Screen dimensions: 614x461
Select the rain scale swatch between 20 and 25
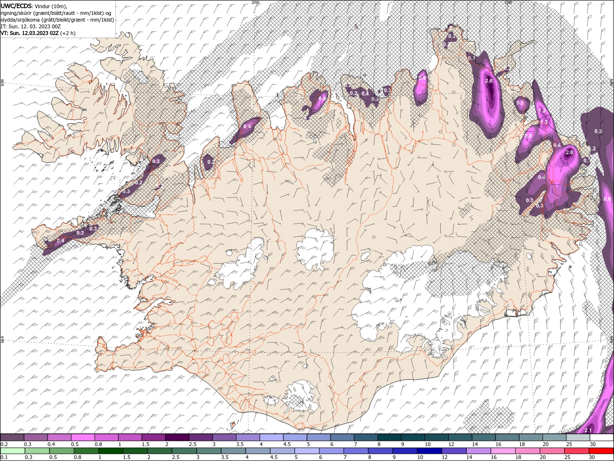click(x=552, y=451)
